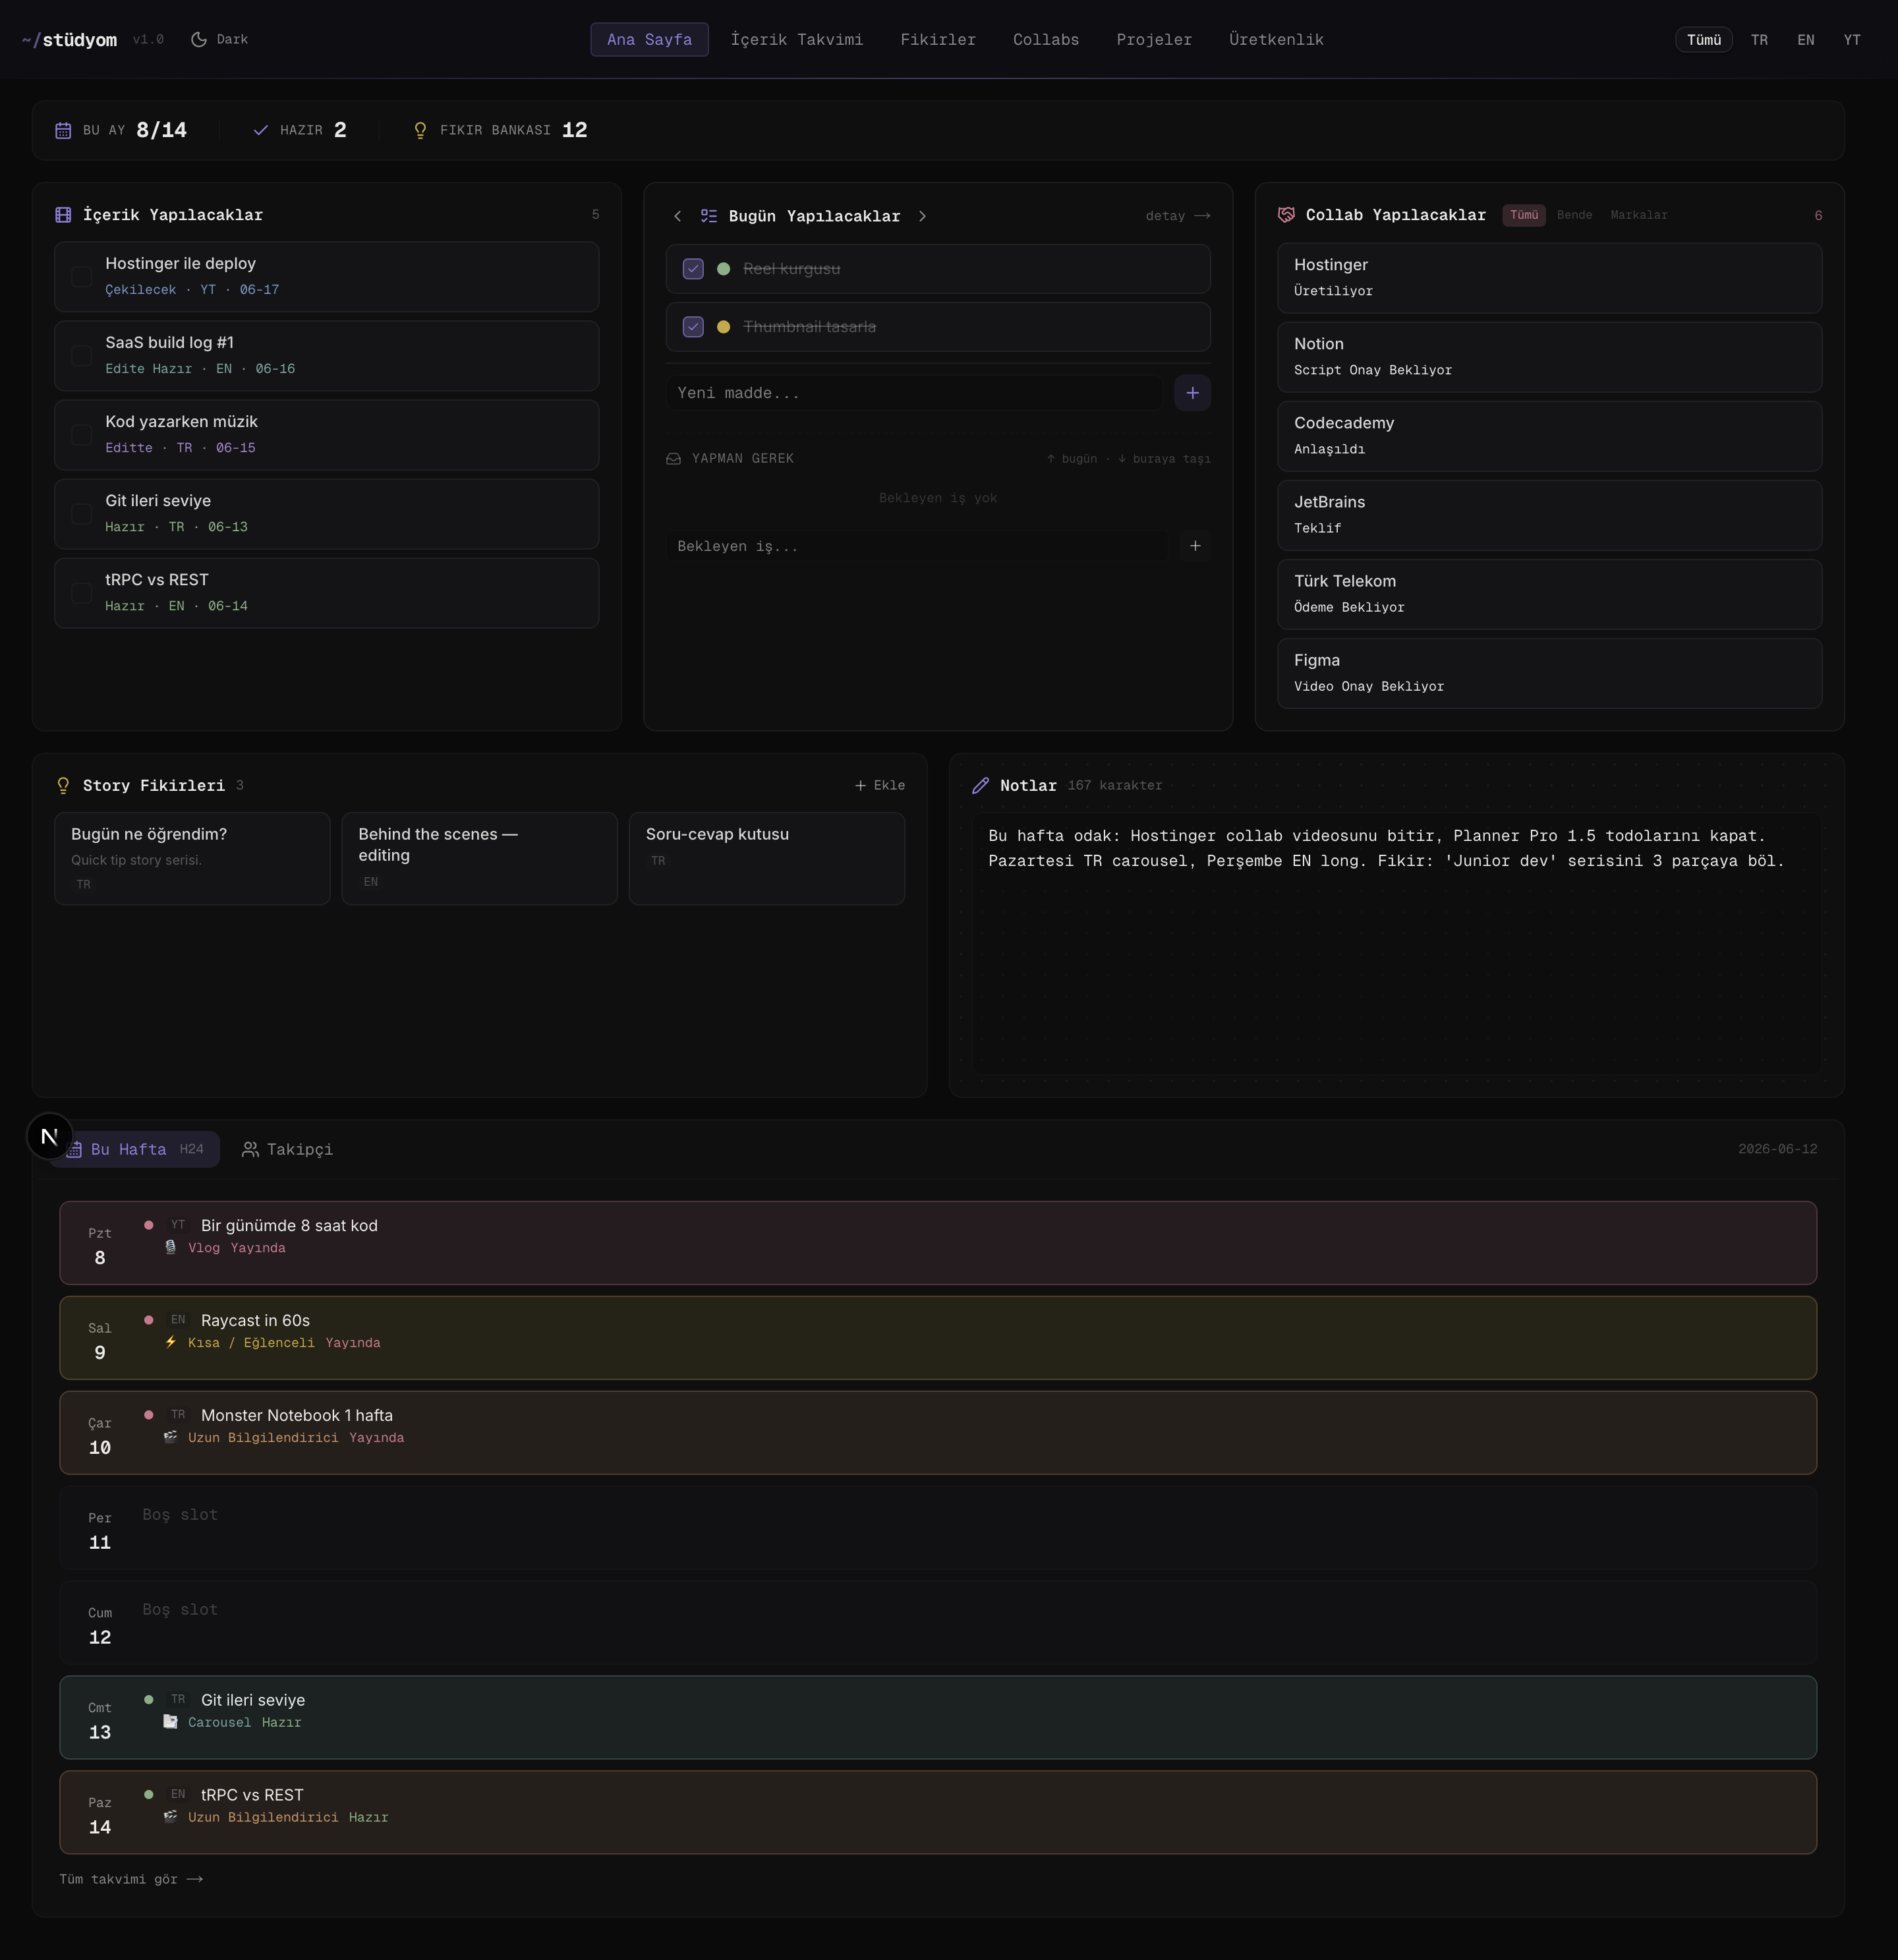Click the buraya taşı action

pyautogui.click(x=1164, y=459)
